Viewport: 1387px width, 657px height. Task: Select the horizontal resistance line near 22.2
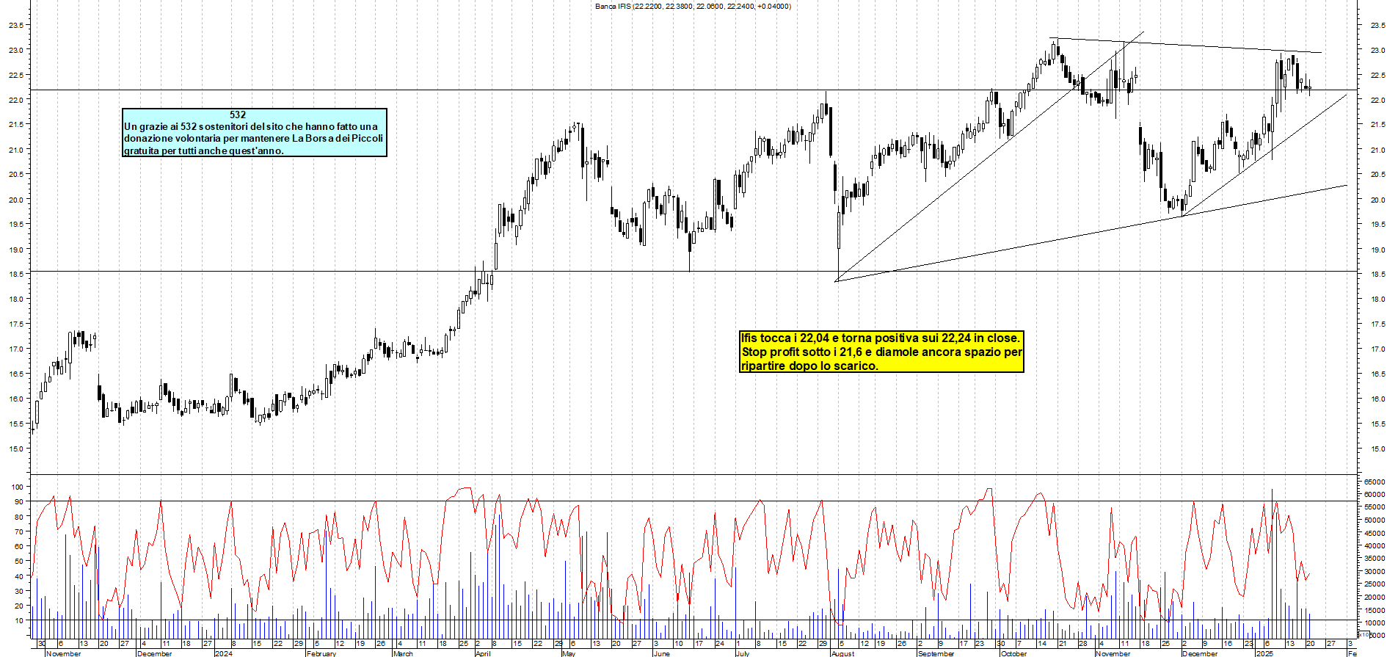point(693,90)
